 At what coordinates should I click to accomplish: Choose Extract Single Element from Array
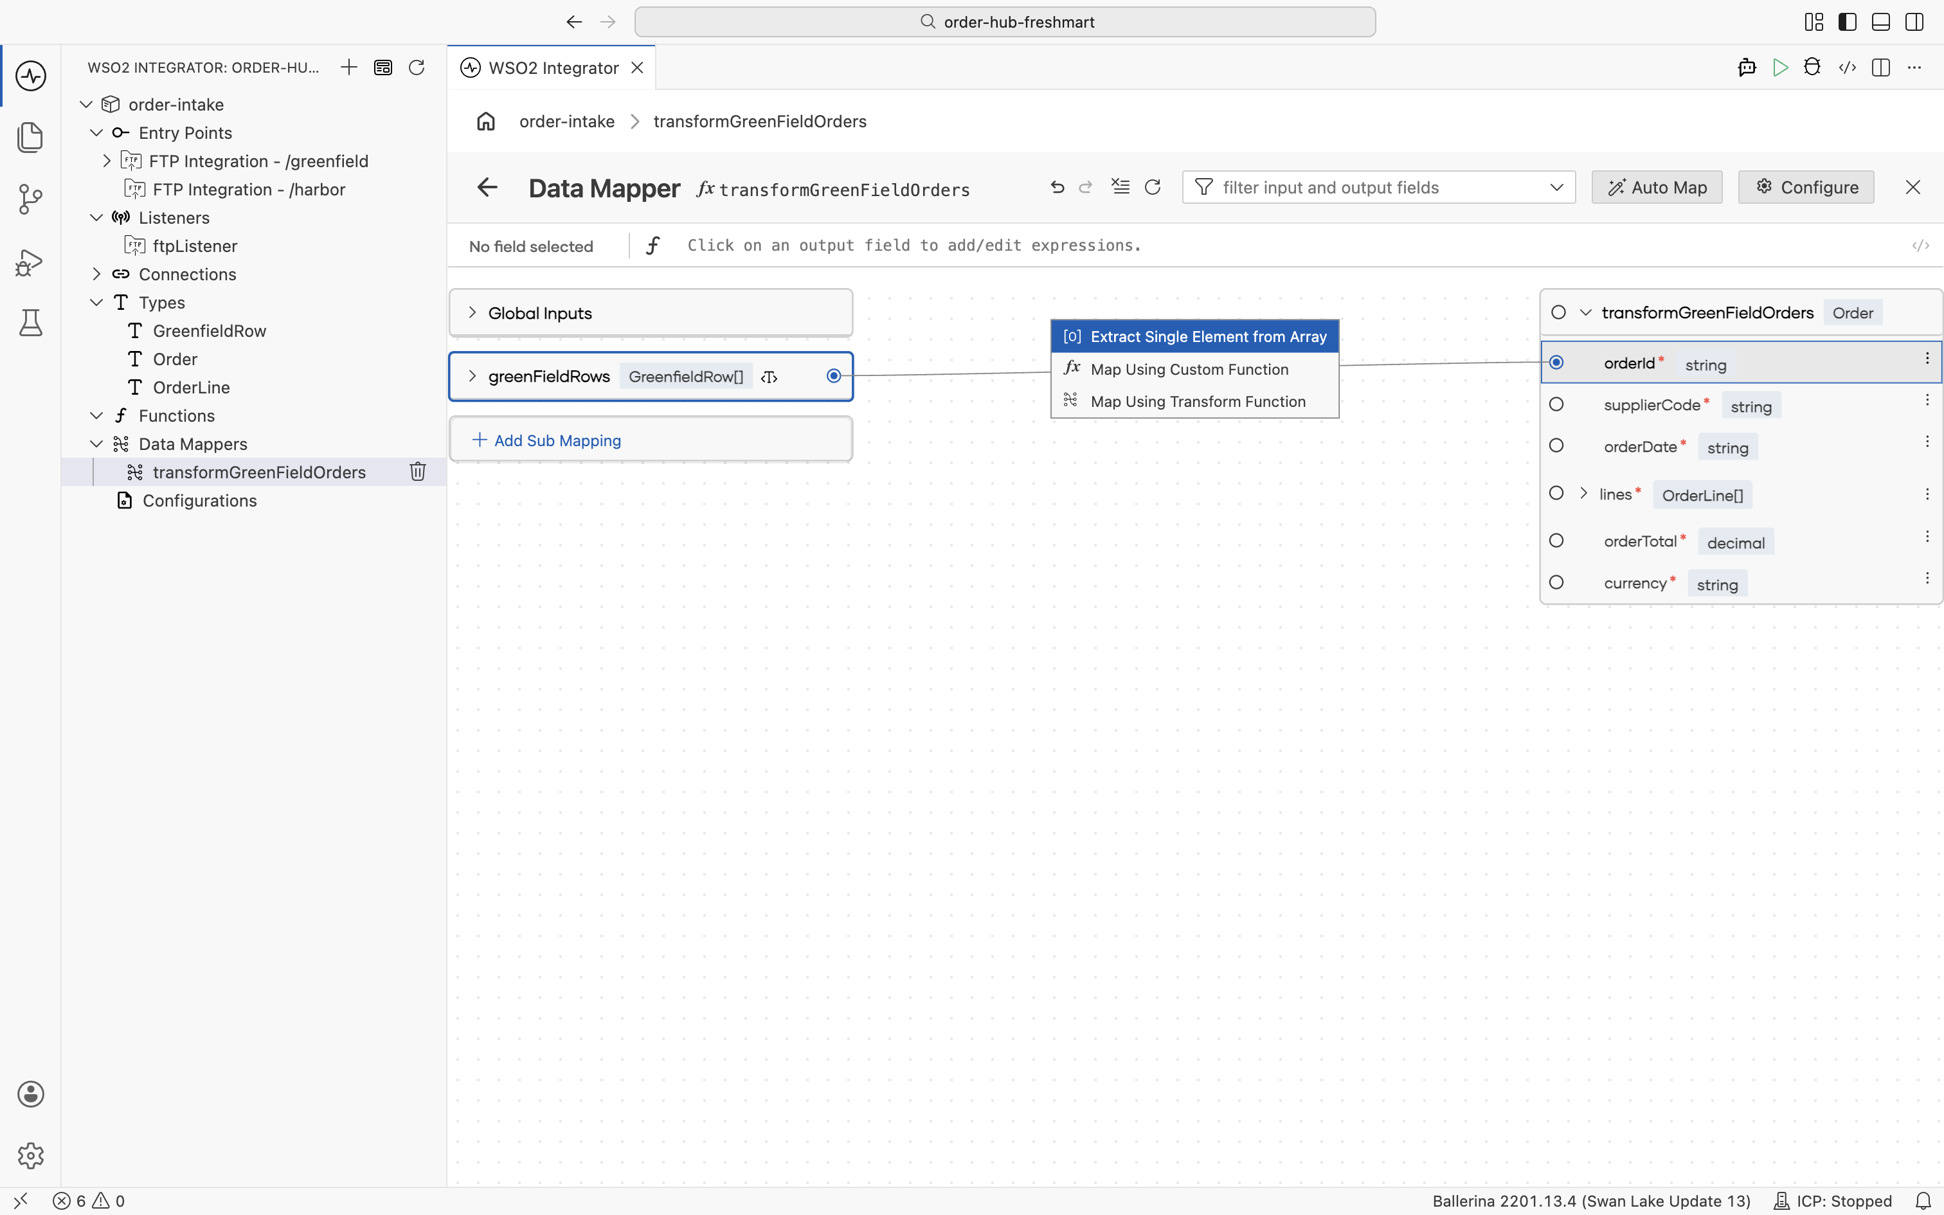[1194, 337]
